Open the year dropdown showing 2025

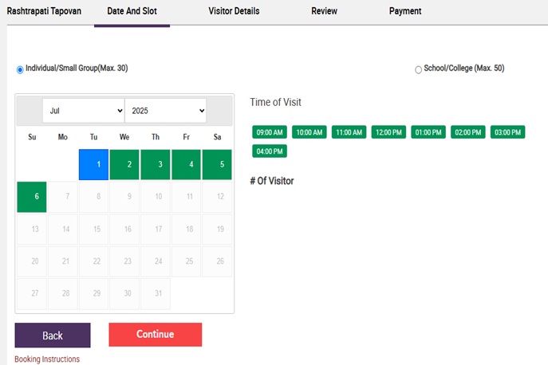click(x=166, y=111)
